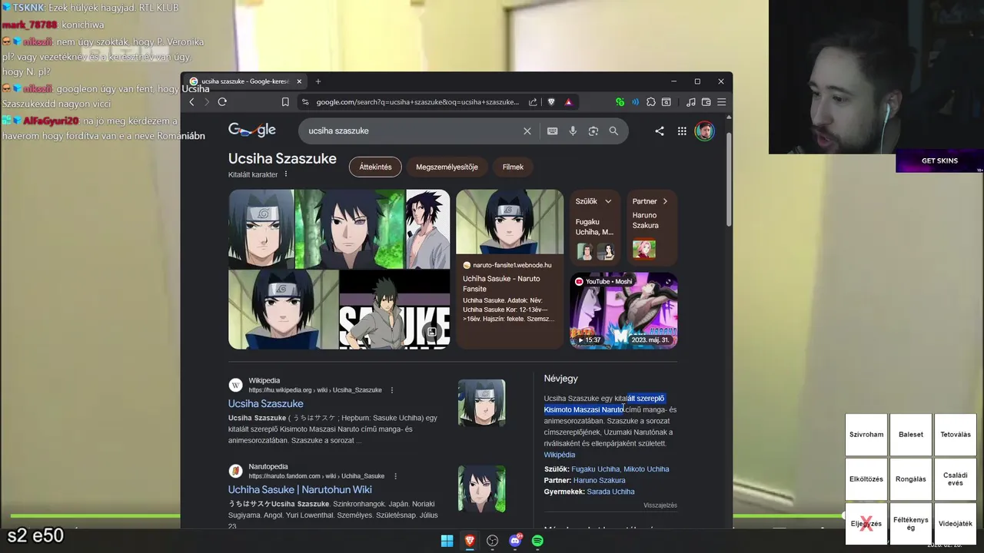
Task: Open Discord in the taskbar
Action: tap(515, 541)
